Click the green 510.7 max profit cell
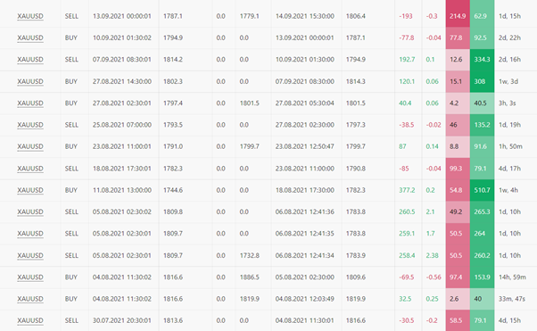 [482, 190]
